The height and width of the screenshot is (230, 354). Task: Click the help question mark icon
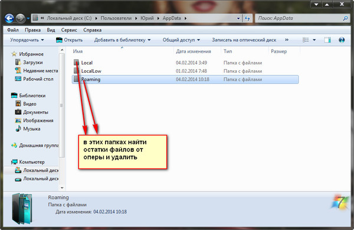(x=342, y=40)
